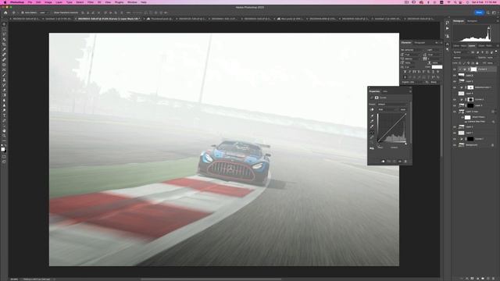
Task: Click the layer Opacity field
Action: tap(491, 58)
